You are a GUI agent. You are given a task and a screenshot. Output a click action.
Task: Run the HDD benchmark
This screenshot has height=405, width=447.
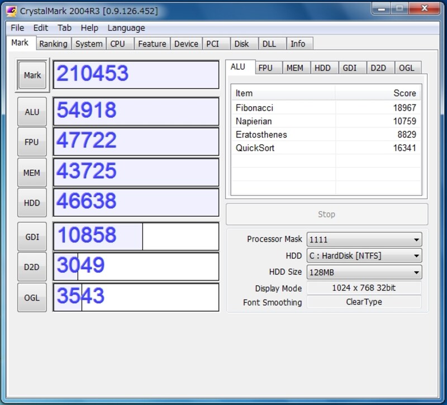point(31,202)
